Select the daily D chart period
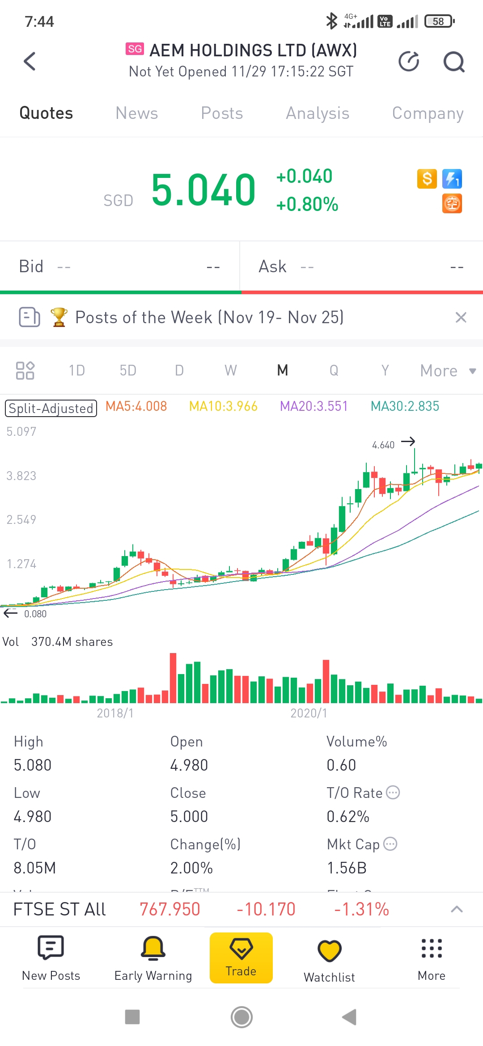Screen dimensions: 483x1046 click(x=179, y=371)
